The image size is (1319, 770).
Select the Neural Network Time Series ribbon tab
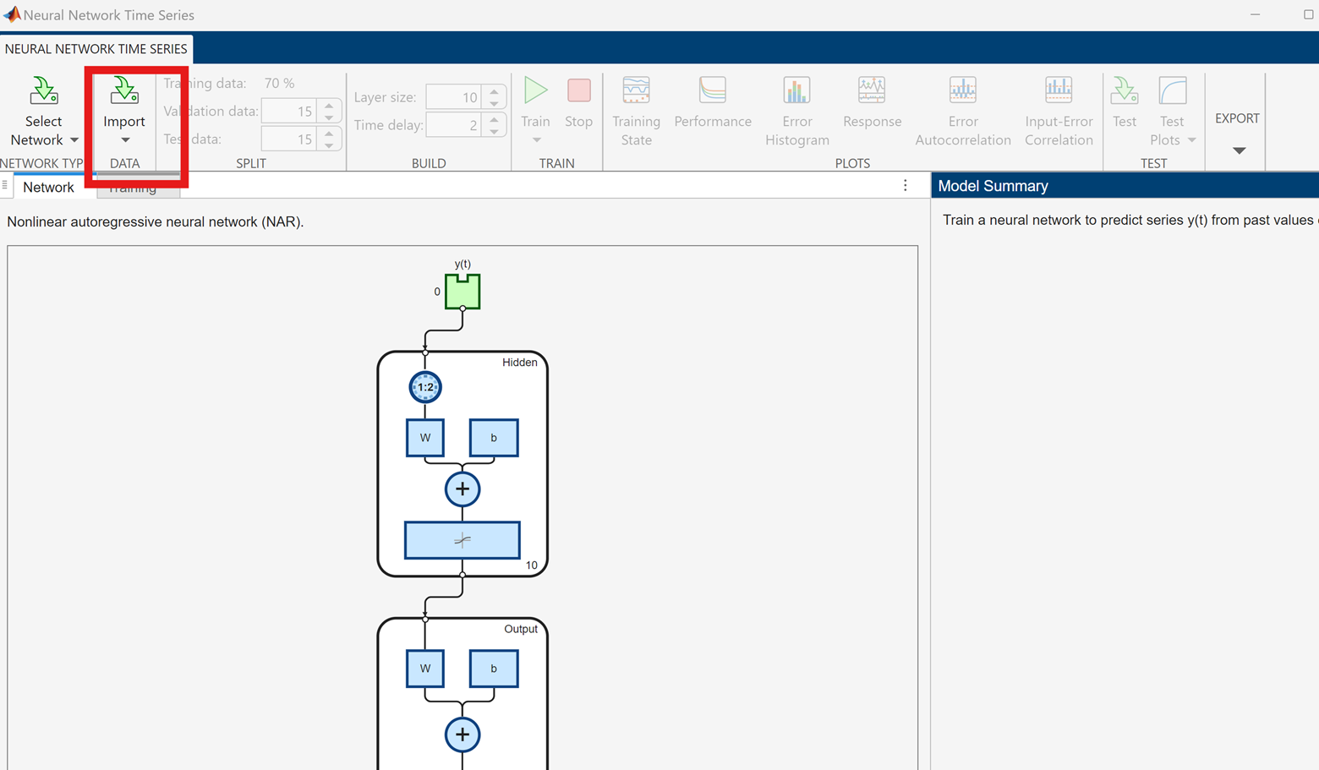(x=96, y=49)
